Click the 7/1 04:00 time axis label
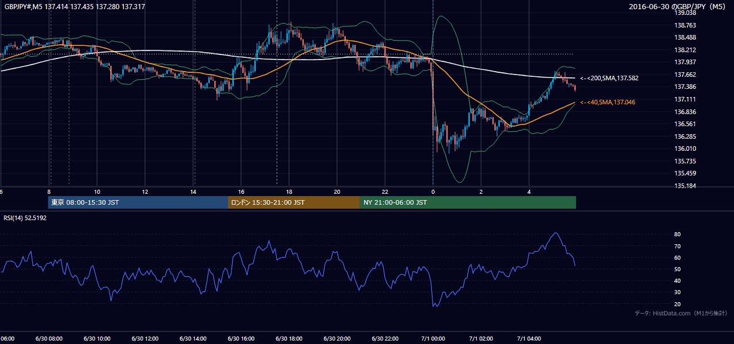Image resolution: width=734 pixels, height=344 pixels. click(528, 339)
